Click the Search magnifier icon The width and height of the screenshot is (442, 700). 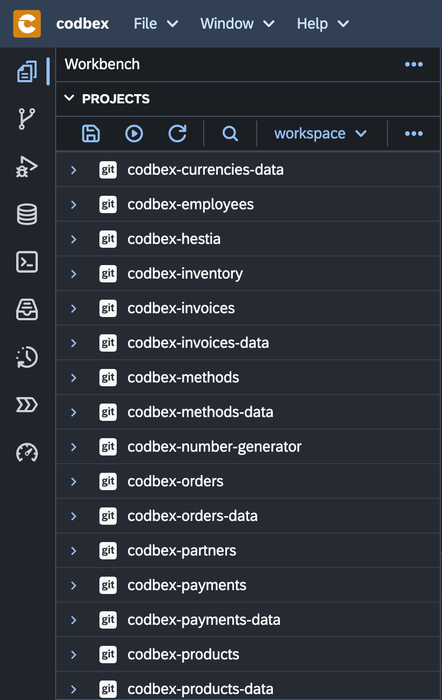(x=230, y=134)
